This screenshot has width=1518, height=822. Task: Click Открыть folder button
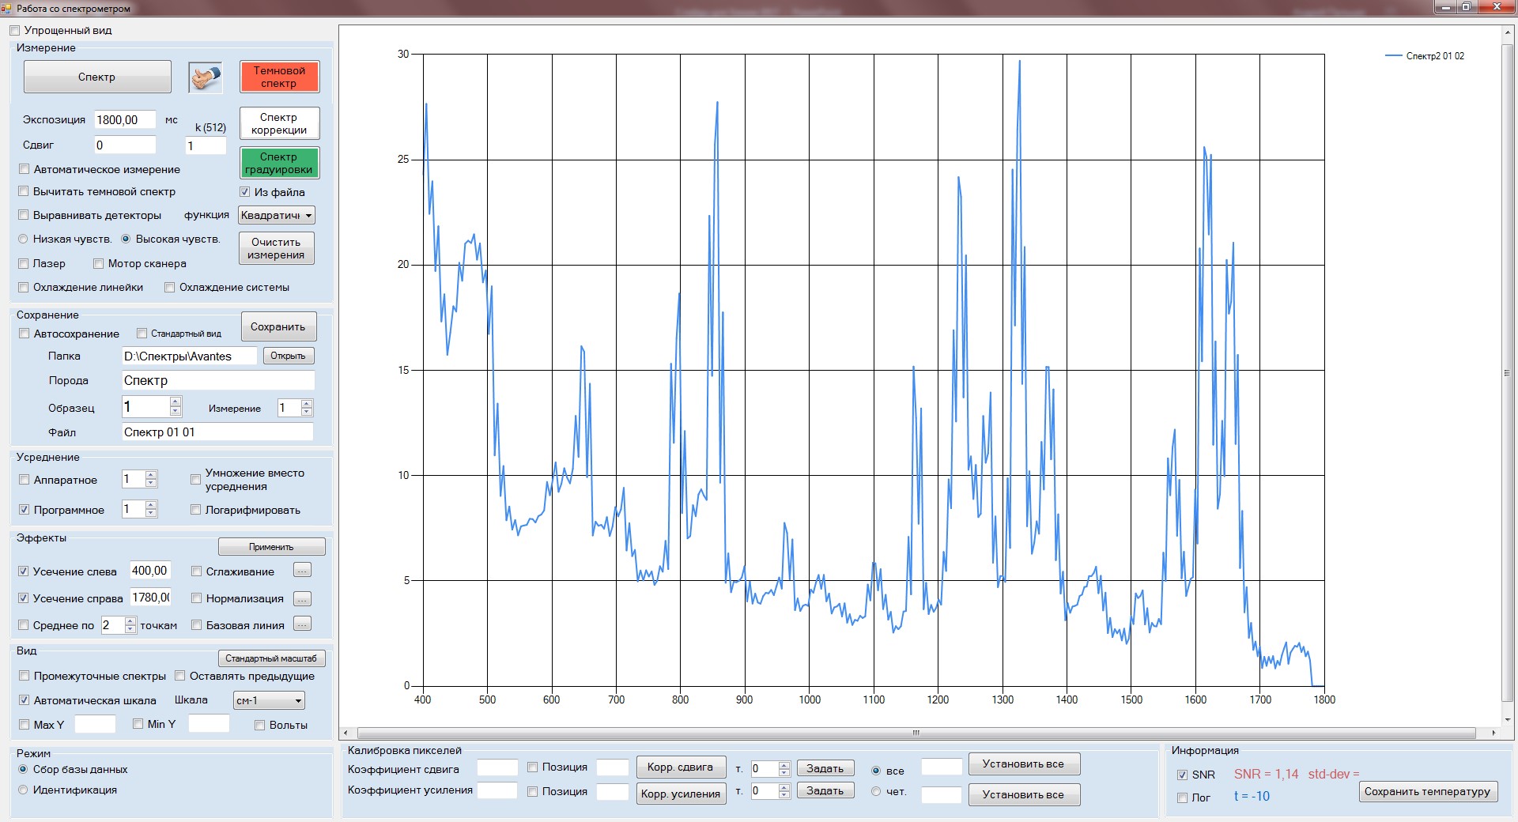pyautogui.click(x=288, y=356)
